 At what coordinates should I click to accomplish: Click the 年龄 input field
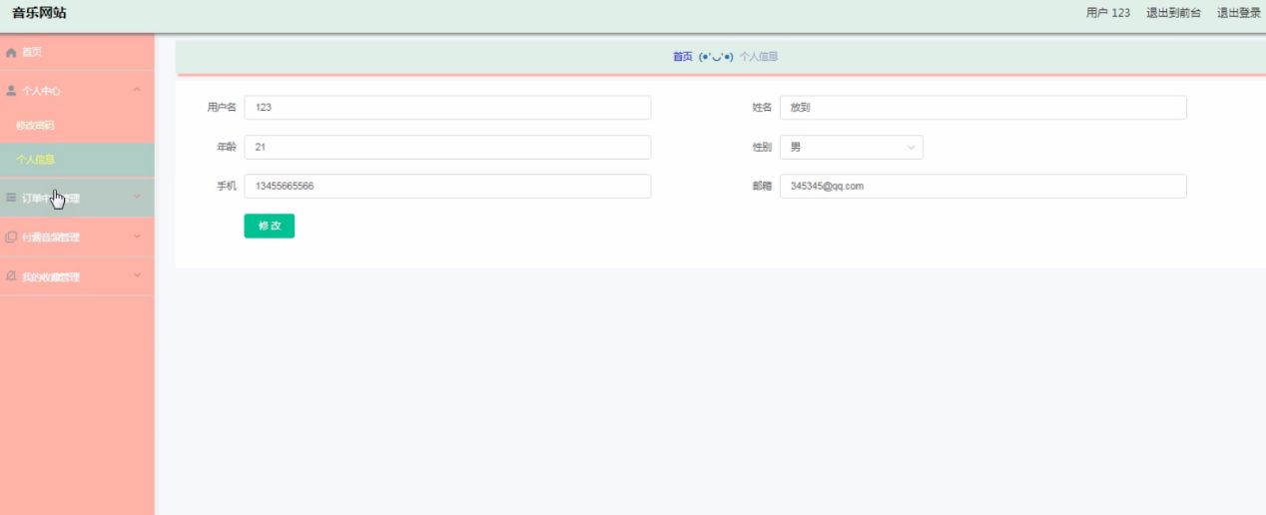447,148
